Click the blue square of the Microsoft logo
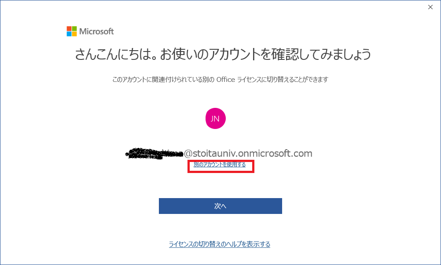 point(69,34)
